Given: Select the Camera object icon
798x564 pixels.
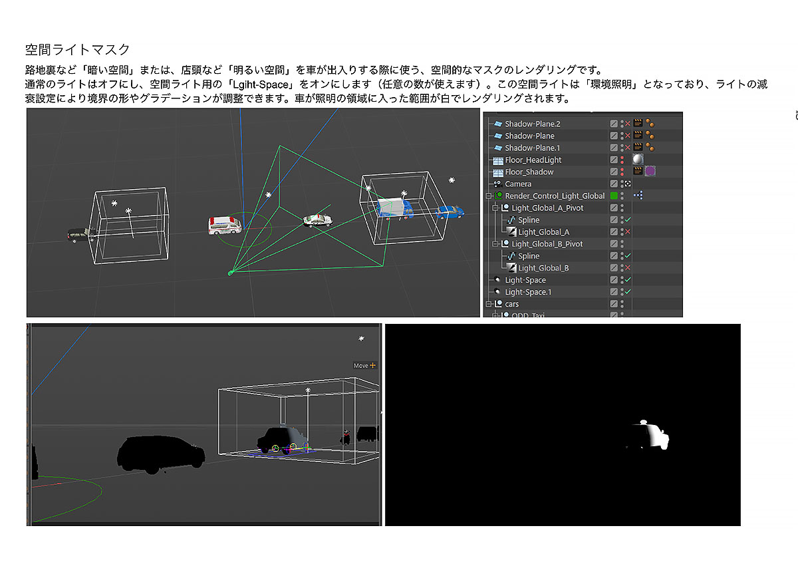Looking at the screenshot, I should coord(498,184).
